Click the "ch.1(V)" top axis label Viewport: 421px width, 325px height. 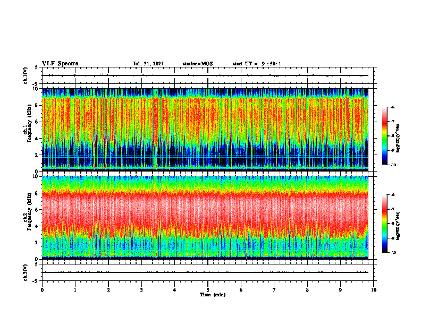point(25,75)
